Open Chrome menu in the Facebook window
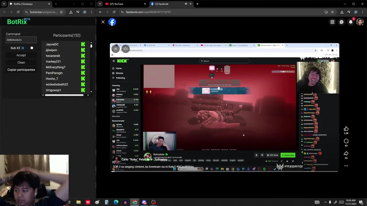The height and width of the screenshot is (206, 367). tap(362, 12)
